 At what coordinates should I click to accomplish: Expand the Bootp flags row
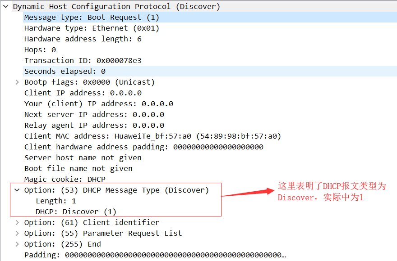point(17,82)
